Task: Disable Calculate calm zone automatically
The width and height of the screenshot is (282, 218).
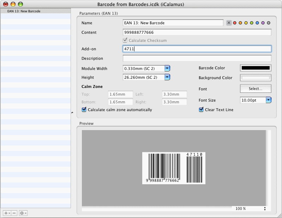Action: coord(84,110)
